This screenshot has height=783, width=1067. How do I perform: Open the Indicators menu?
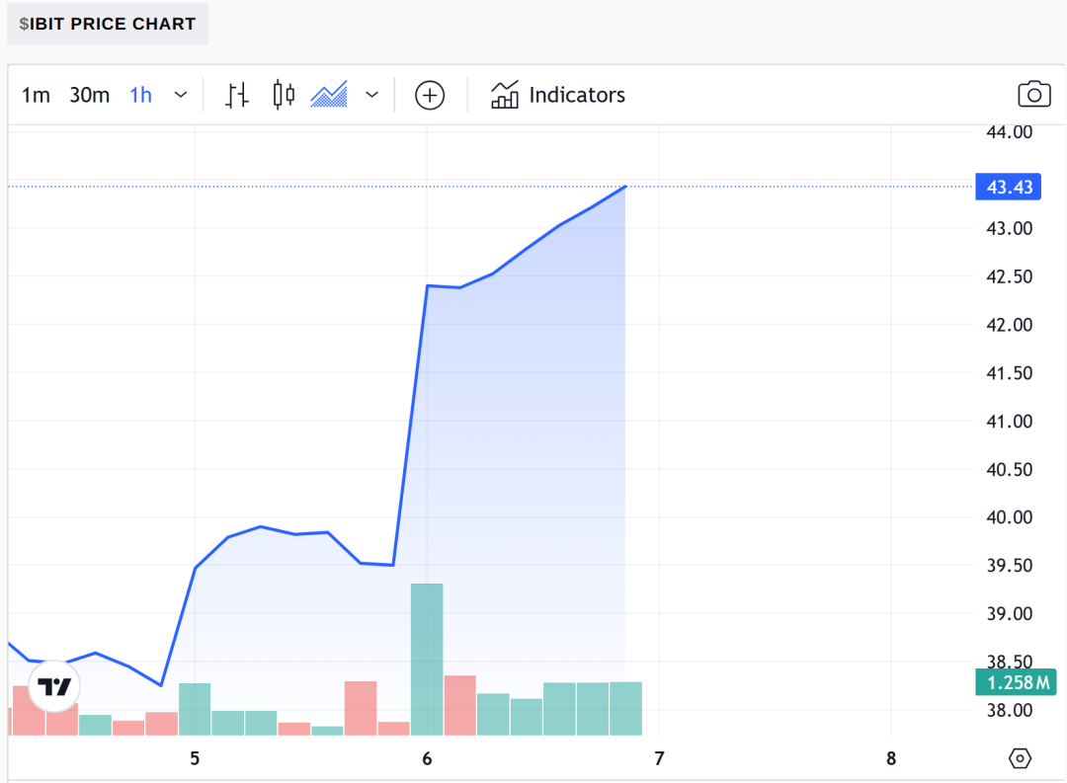[x=557, y=95]
